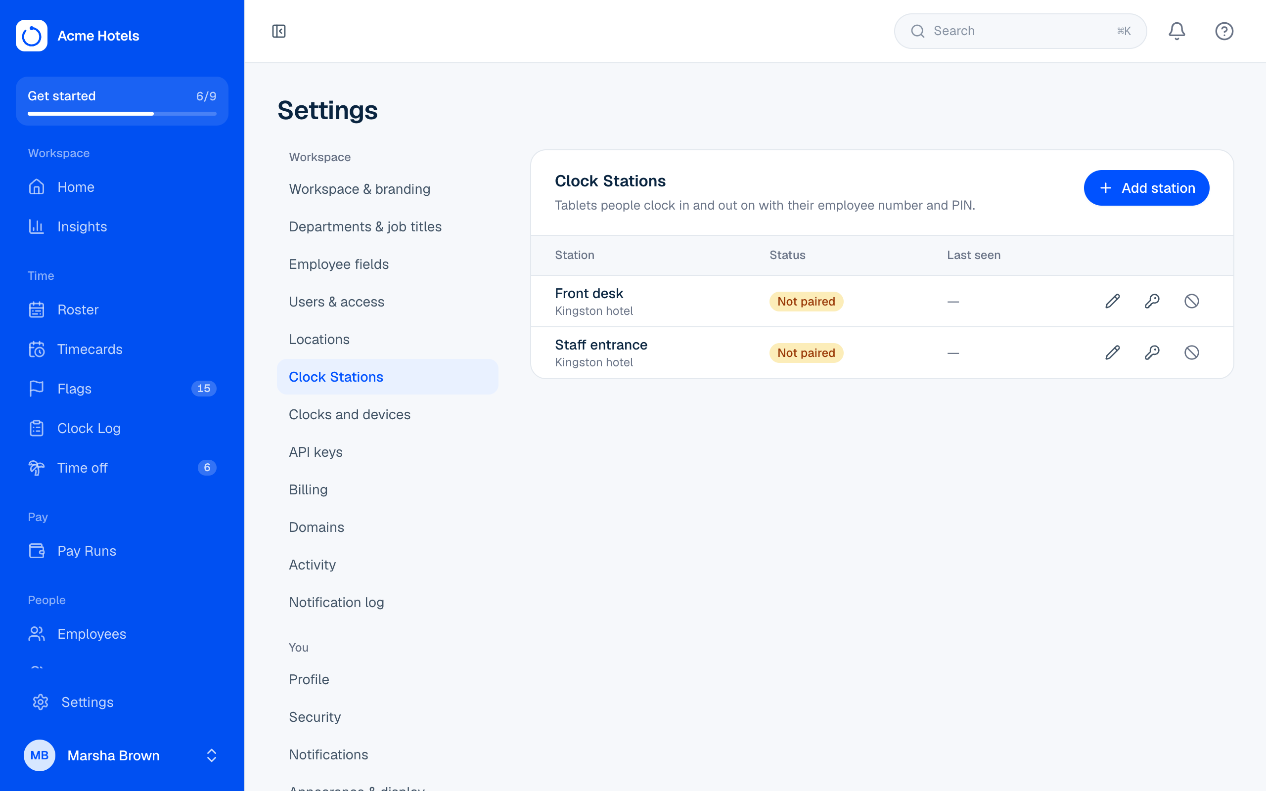1266x791 pixels.
Task: Open help with the question mark icon
Action: pyautogui.click(x=1224, y=31)
